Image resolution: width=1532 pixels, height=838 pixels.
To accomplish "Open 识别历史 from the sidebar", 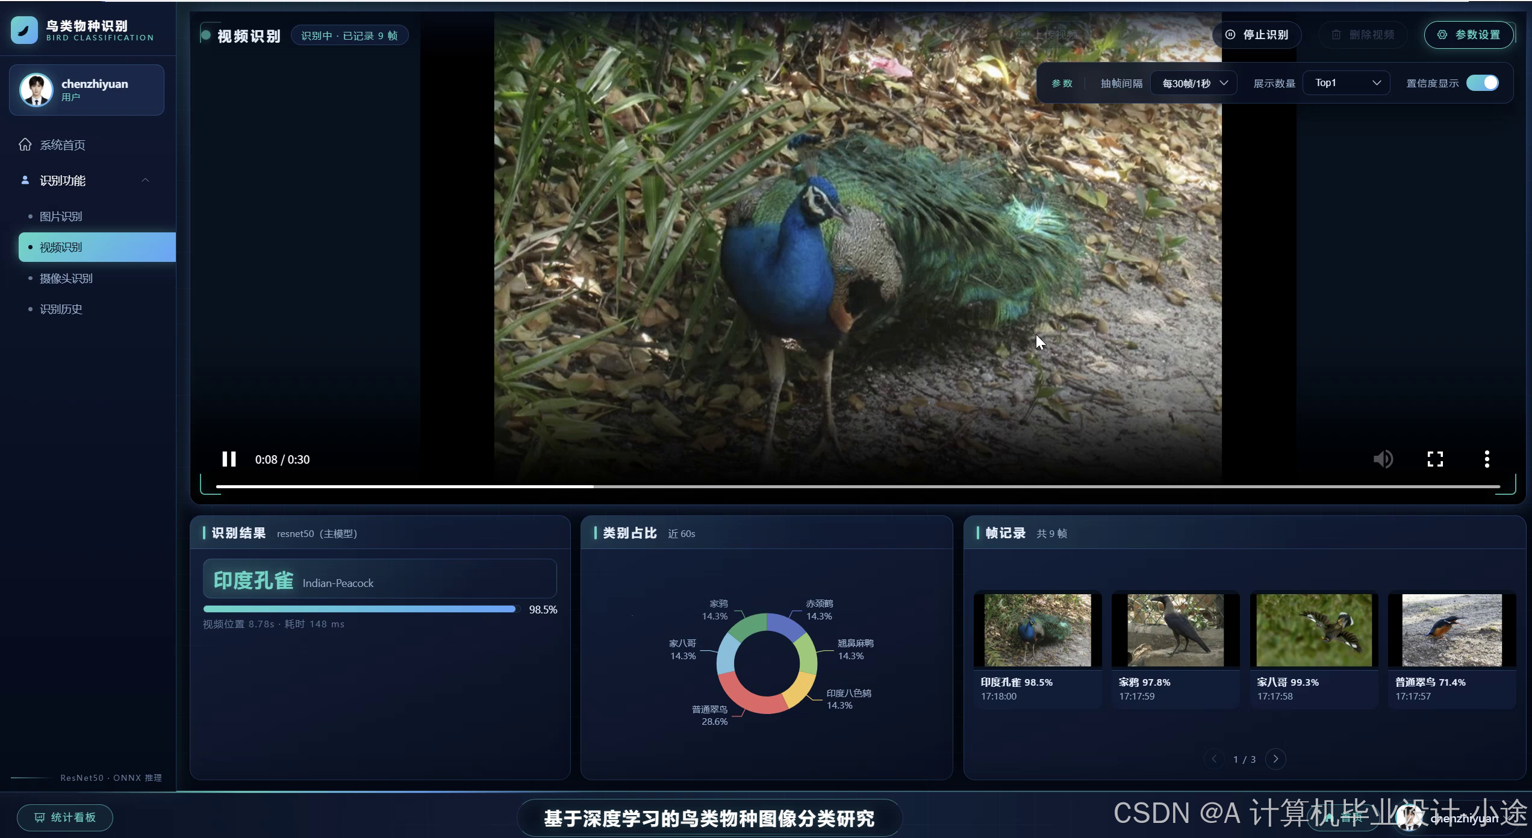I will point(61,309).
